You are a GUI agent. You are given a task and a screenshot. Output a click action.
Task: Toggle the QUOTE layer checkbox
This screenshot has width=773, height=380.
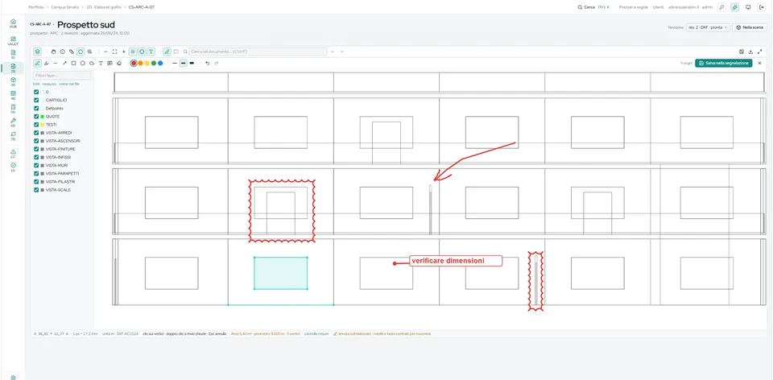[x=36, y=116]
